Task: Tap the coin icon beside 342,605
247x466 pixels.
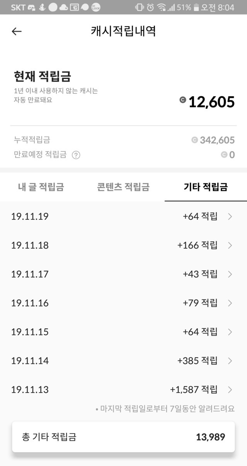Action: (195, 140)
